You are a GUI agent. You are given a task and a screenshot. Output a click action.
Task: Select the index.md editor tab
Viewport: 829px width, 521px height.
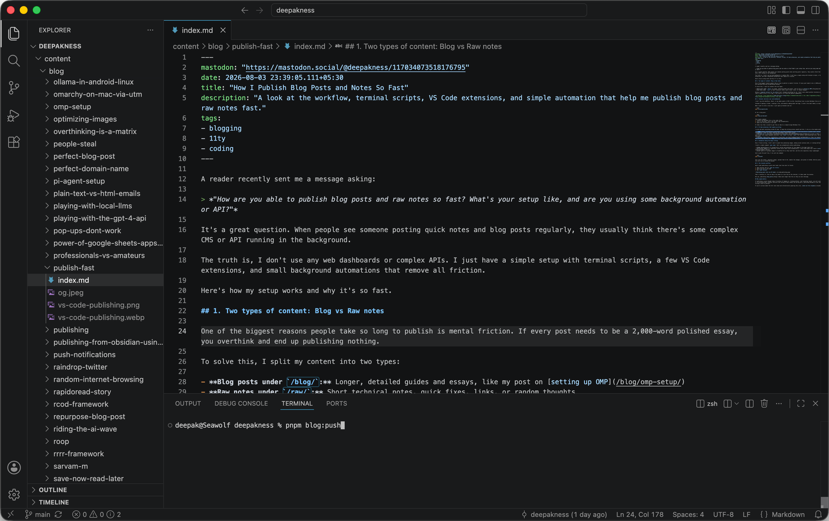[x=197, y=30]
